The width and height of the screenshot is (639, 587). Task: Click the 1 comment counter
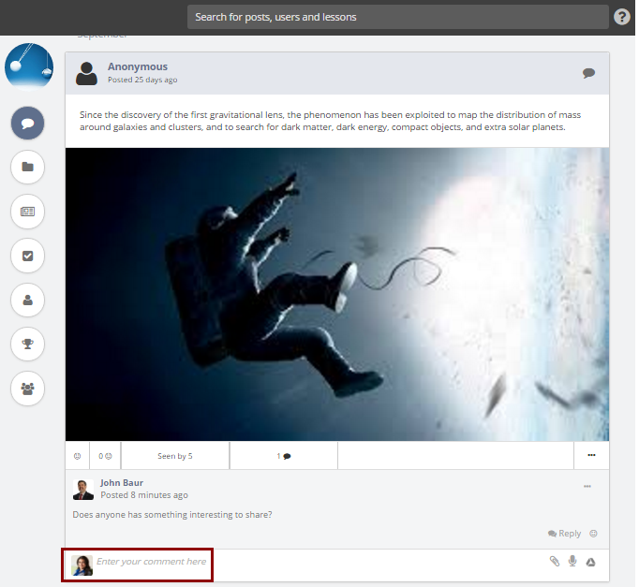pos(283,456)
